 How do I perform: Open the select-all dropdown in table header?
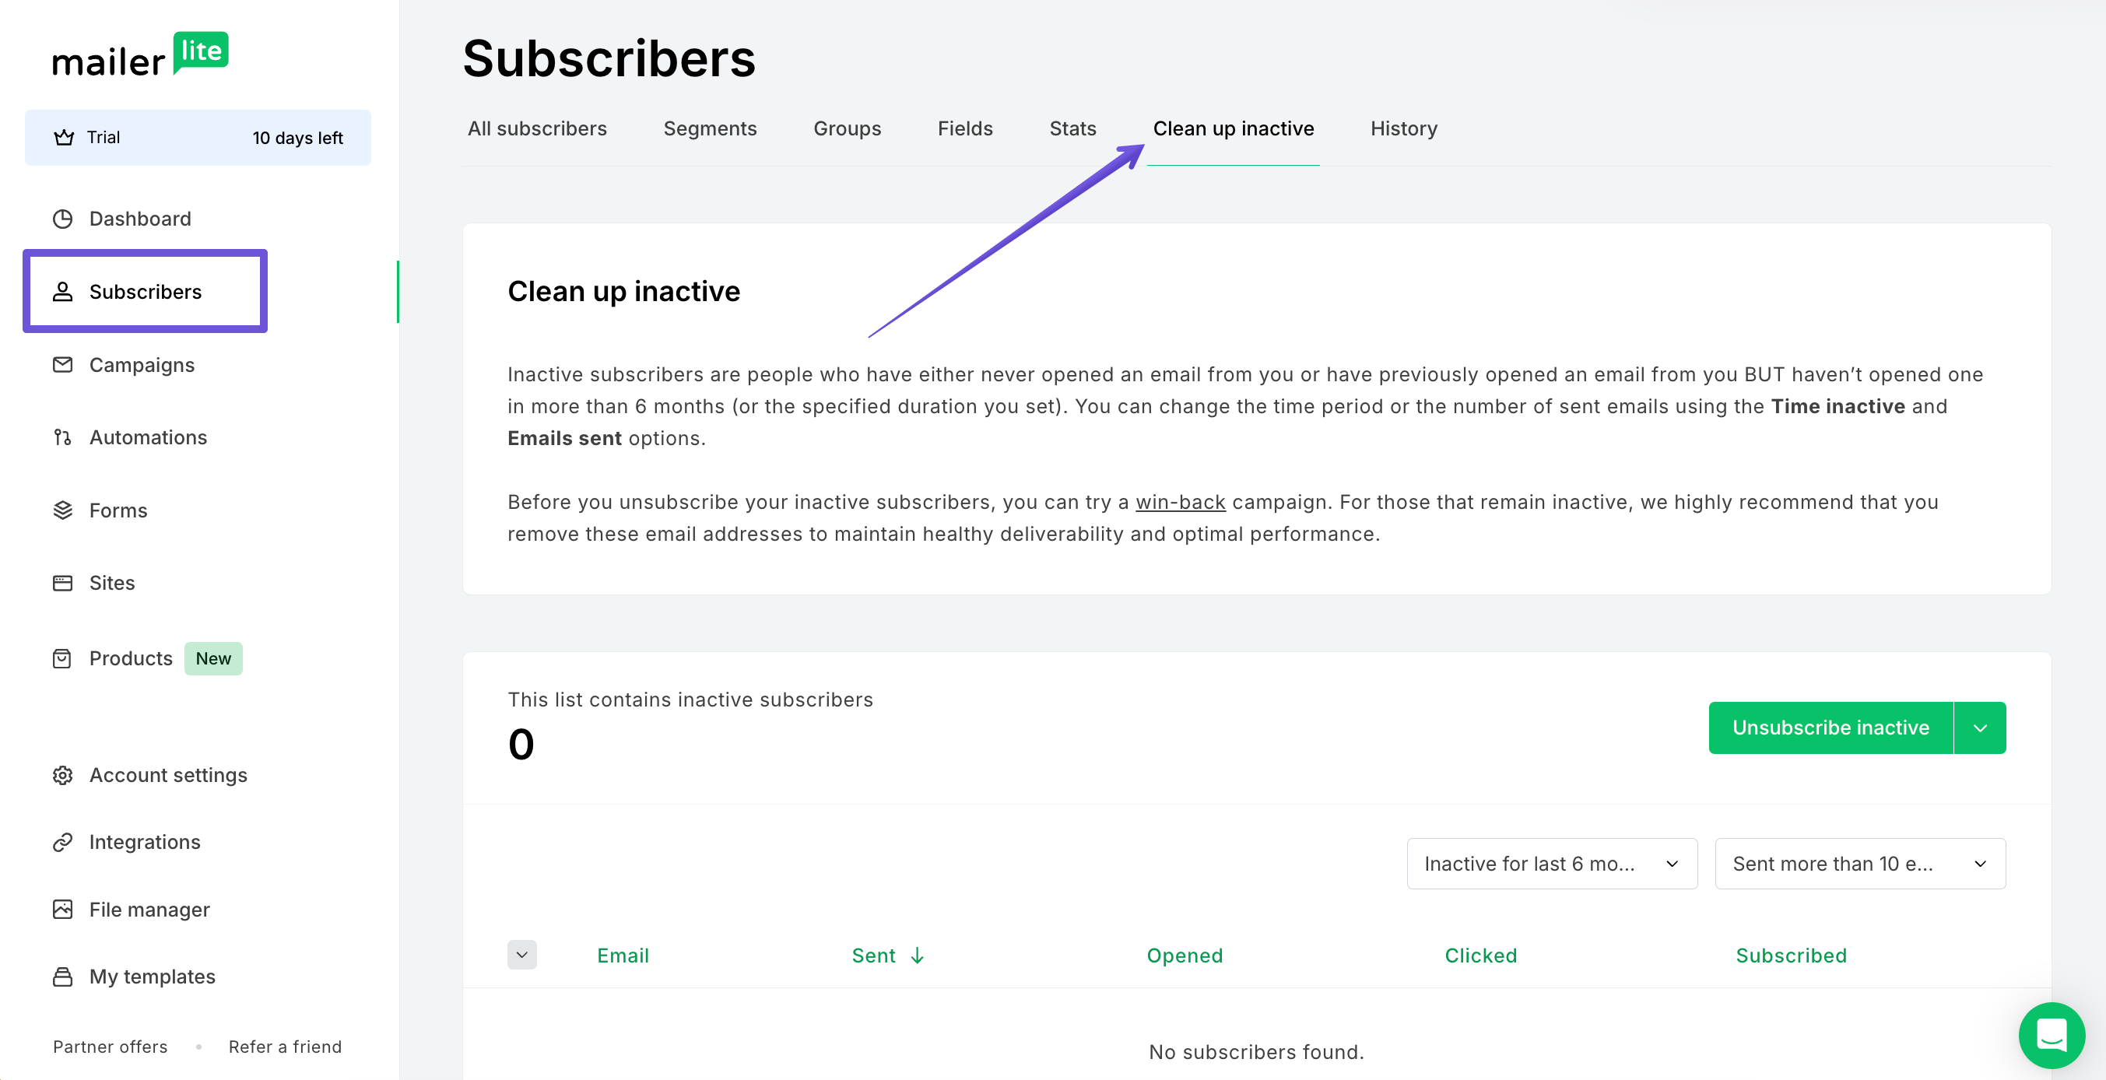pos(521,955)
